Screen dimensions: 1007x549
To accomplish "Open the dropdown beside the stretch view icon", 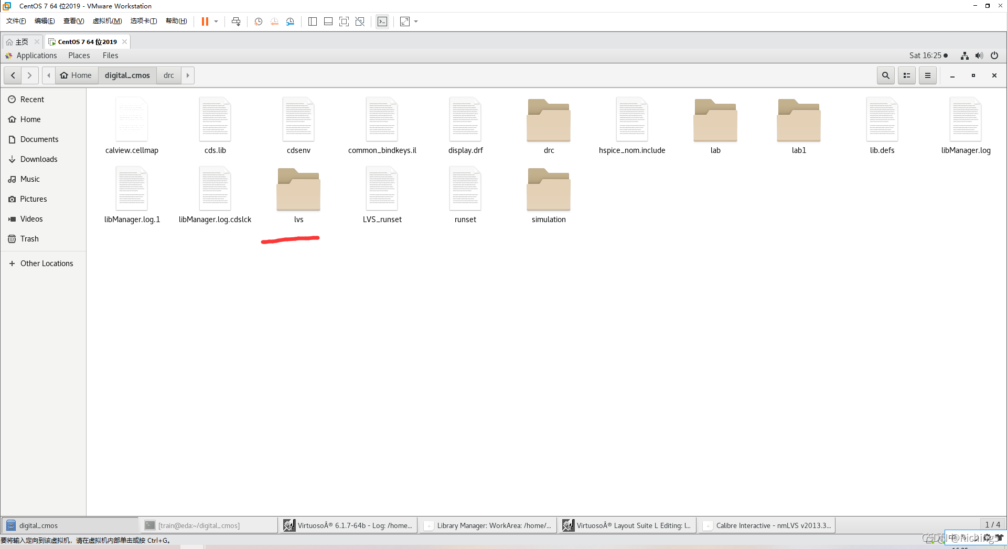I will [x=416, y=21].
